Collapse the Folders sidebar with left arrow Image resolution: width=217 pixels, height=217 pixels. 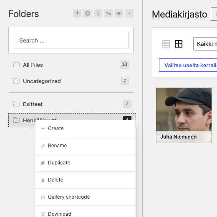(129, 13)
